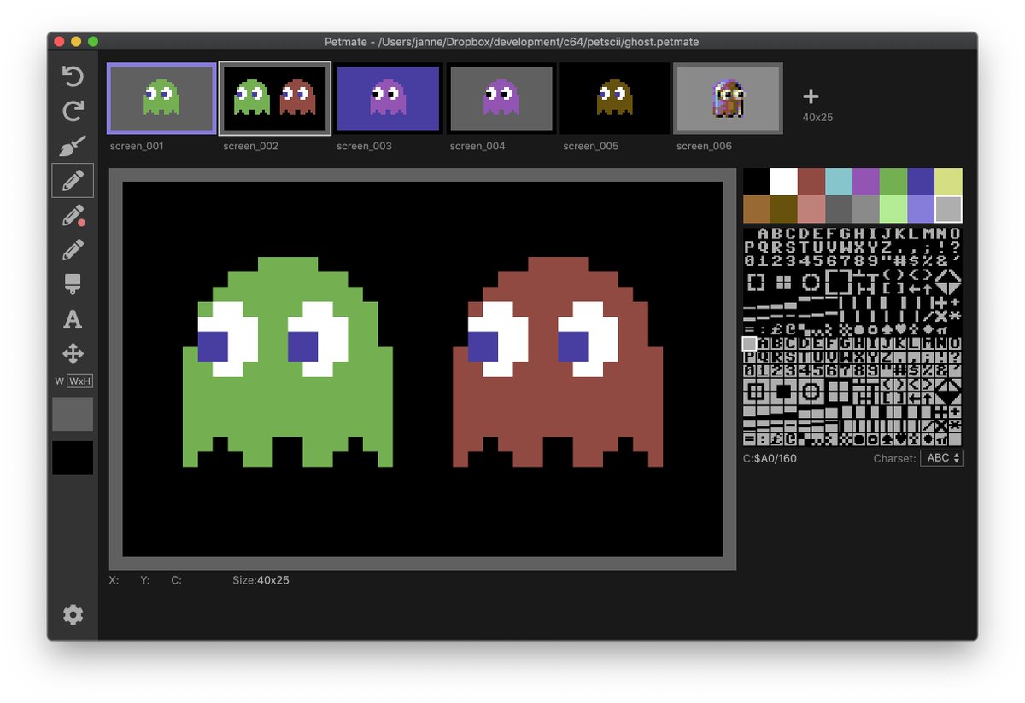Select the highlighted pencil draw tool

coord(73,180)
